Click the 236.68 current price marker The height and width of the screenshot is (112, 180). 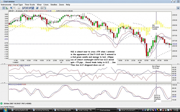coord(175,44)
